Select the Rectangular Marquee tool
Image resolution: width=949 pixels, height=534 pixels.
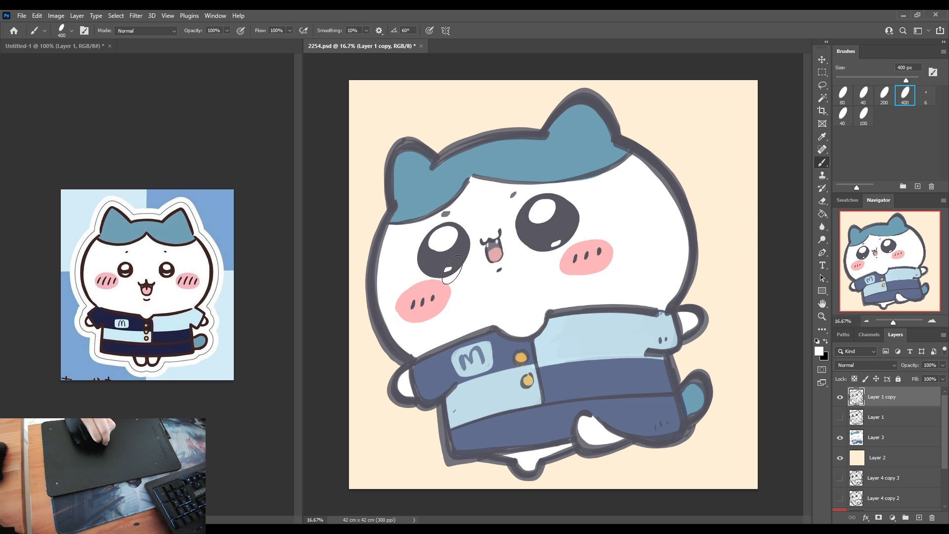coord(822,72)
